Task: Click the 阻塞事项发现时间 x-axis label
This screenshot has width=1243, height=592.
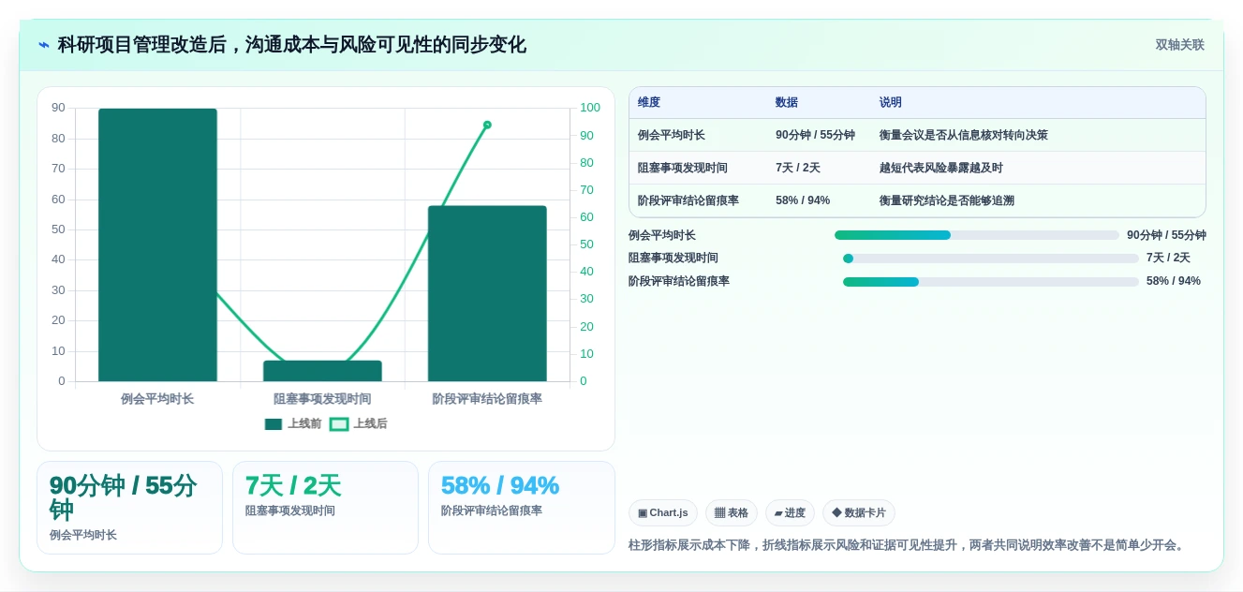Action: (x=322, y=399)
